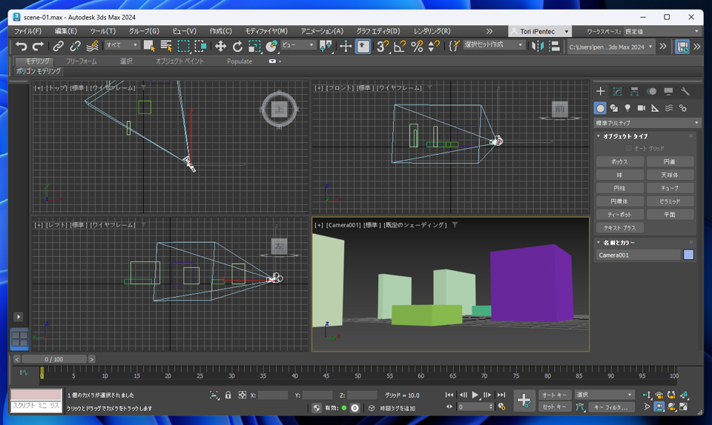Switch to the Lights category icon
This screenshot has width=712, height=425.
point(627,108)
